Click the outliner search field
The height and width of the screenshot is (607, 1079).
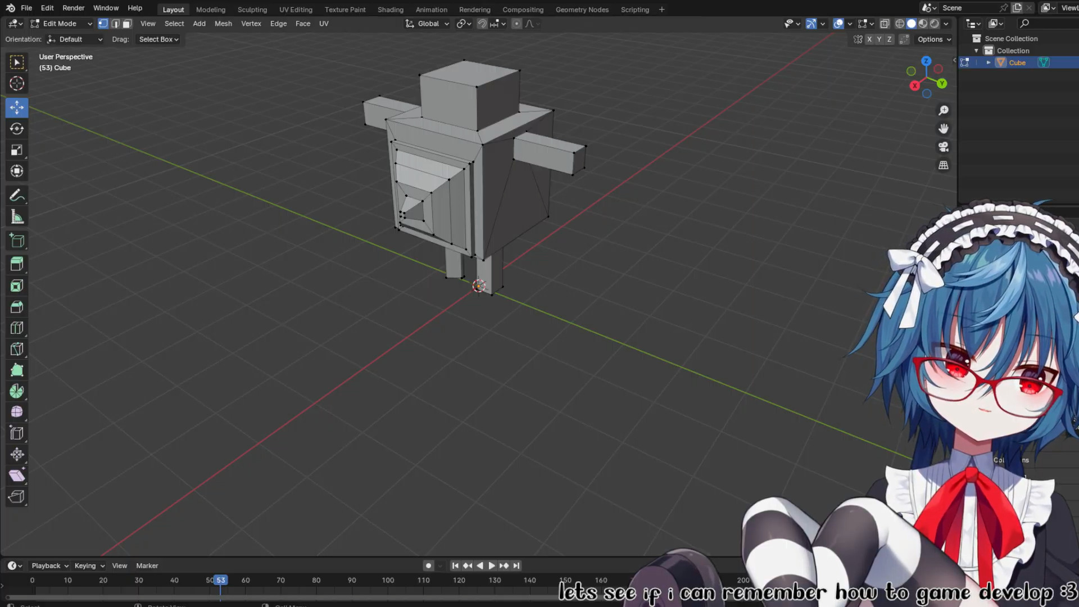click(x=1048, y=24)
